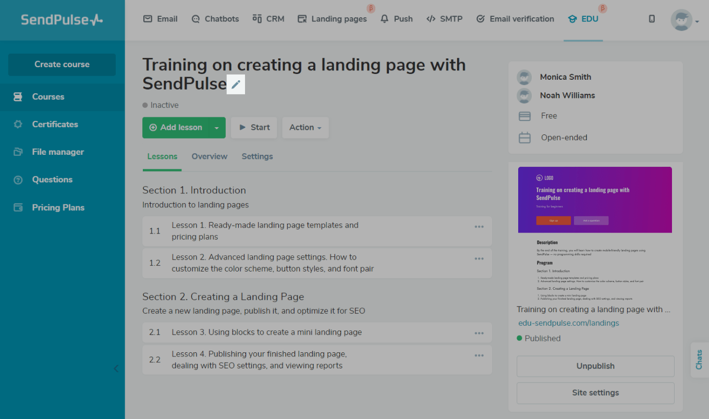Switch to the Overview tab
Screen dimensions: 709x419
[x=210, y=156]
